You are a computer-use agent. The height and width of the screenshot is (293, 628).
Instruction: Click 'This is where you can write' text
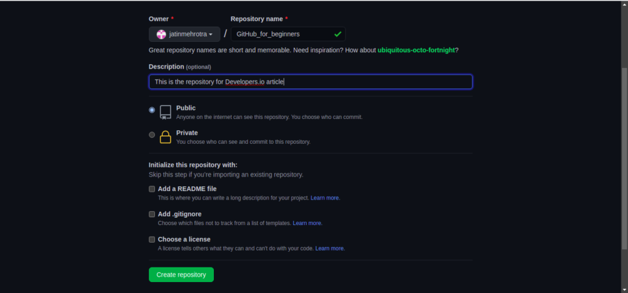pyautogui.click(x=234, y=198)
